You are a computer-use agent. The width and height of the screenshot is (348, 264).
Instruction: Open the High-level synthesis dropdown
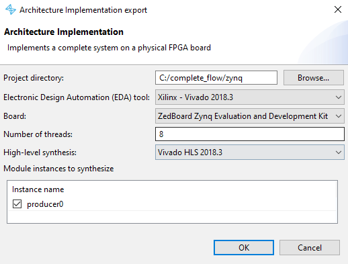click(250, 152)
